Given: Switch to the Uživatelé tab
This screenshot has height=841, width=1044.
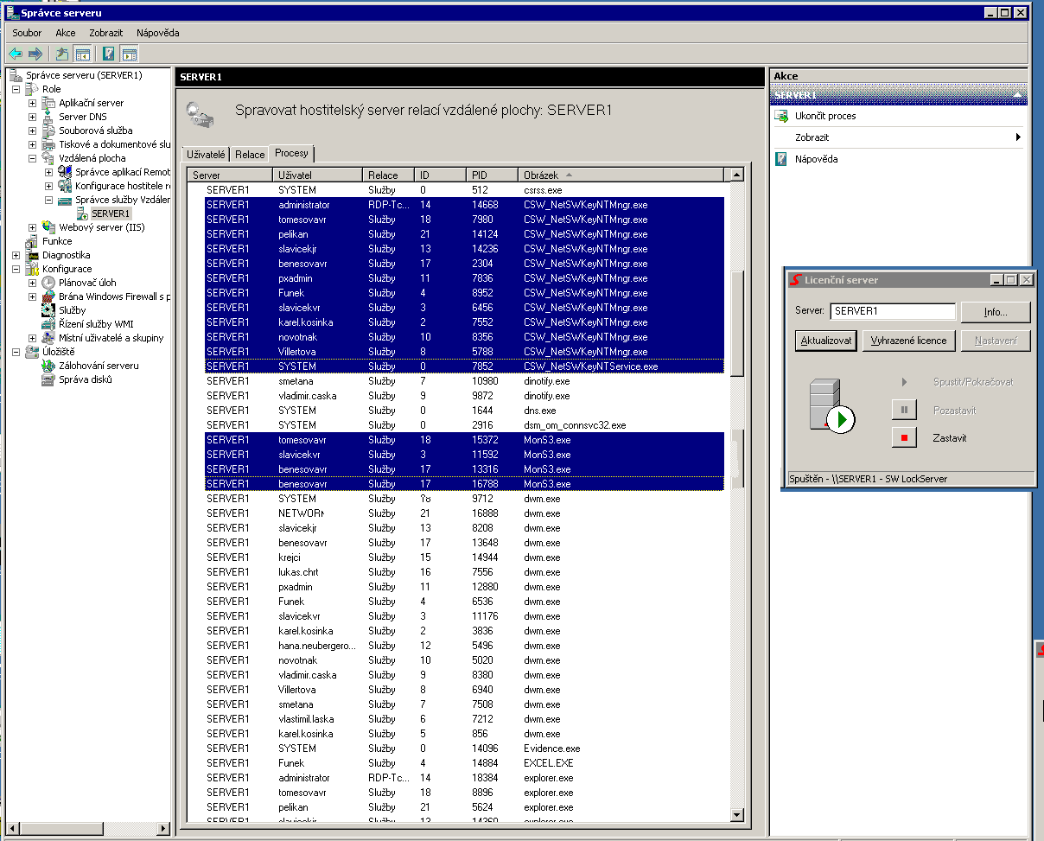Looking at the screenshot, I should (x=206, y=154).
